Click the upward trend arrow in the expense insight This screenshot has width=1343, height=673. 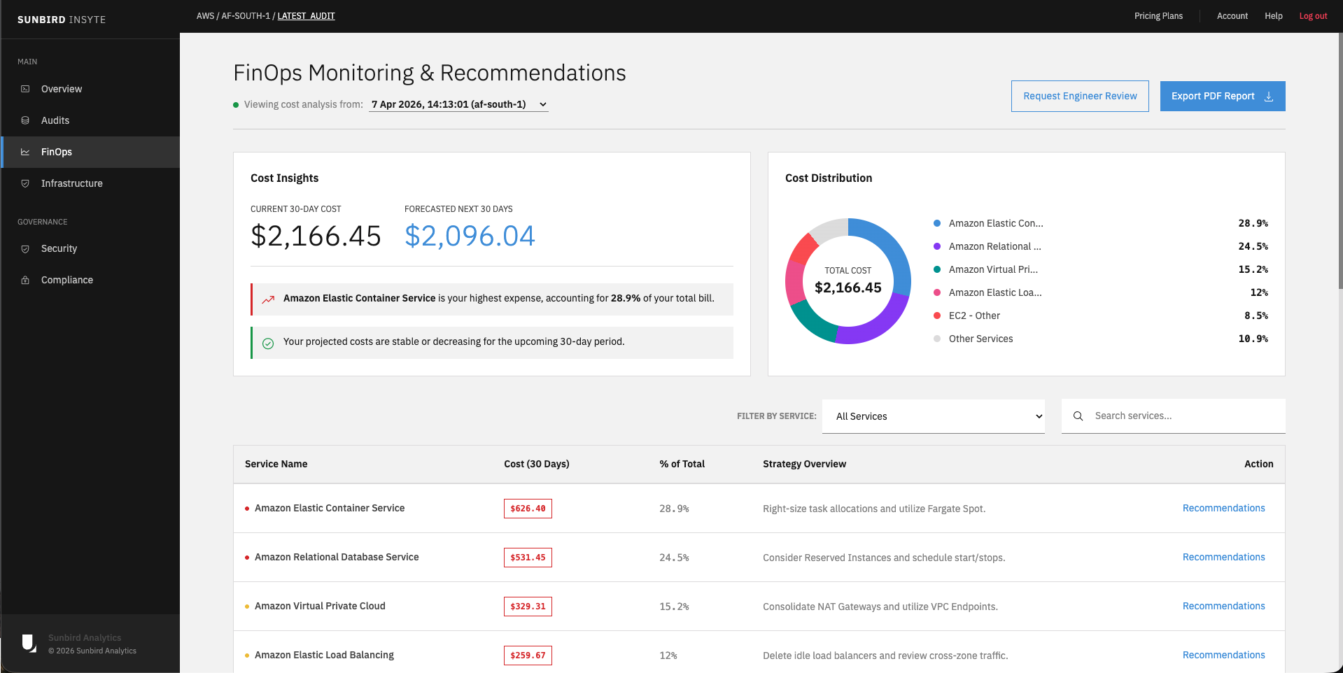pyautogui.click(x=267, y=299)
